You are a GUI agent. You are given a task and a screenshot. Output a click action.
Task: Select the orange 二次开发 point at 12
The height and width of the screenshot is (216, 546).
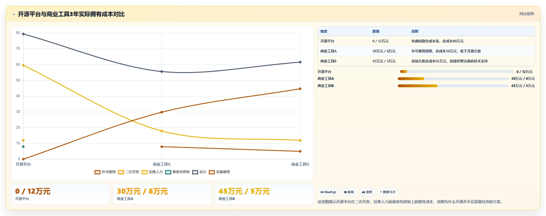23,140
